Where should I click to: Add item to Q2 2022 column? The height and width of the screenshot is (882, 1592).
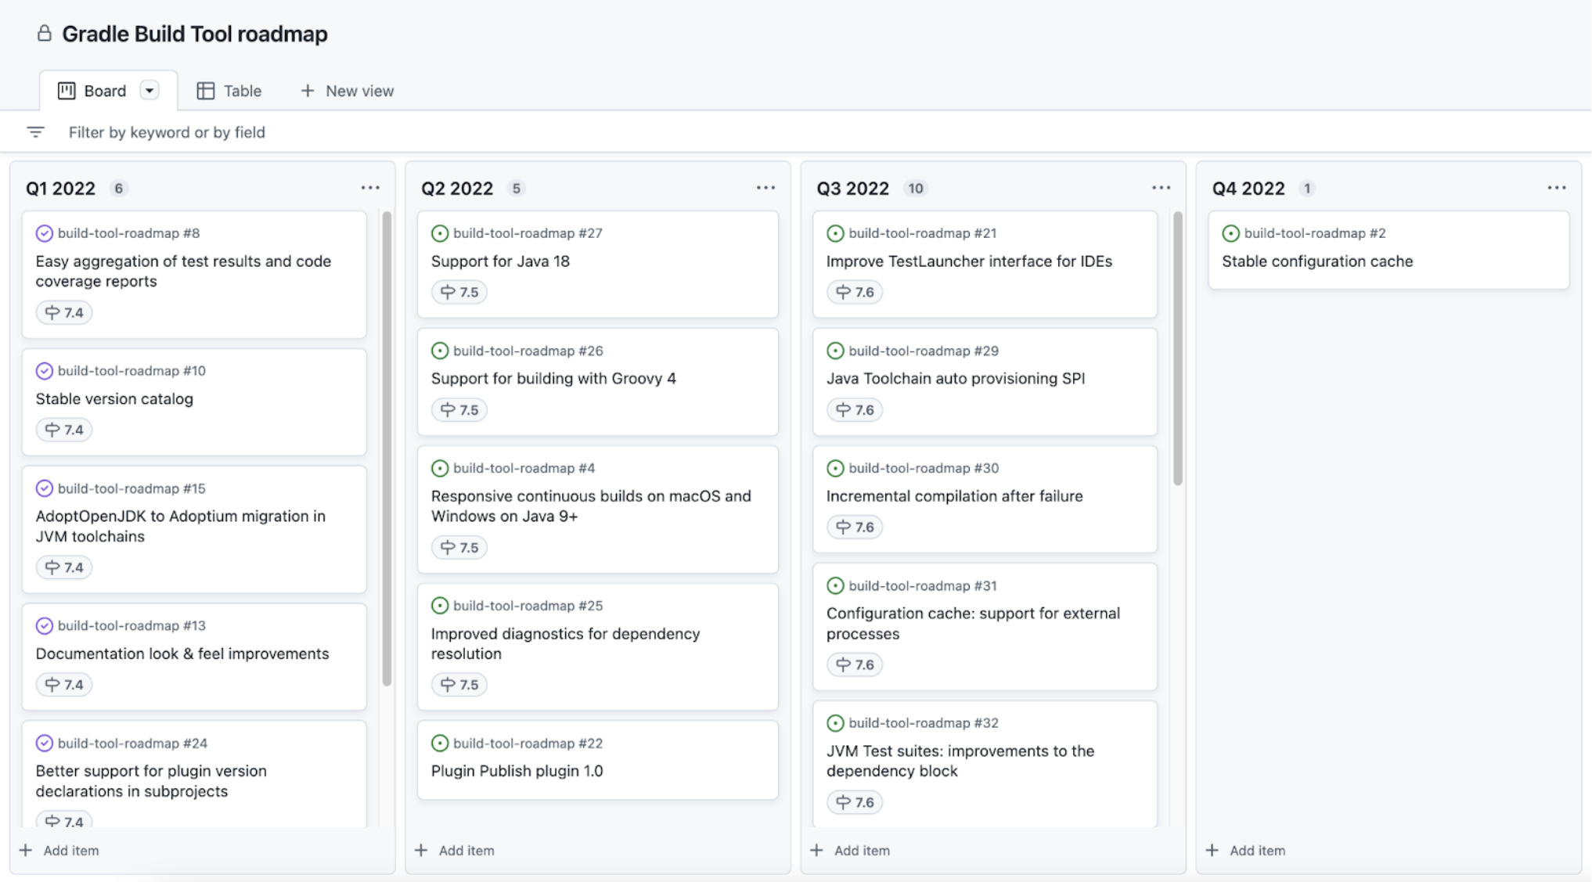455,850
